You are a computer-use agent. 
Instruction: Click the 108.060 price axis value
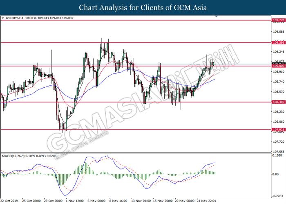[x=279, y=122]
